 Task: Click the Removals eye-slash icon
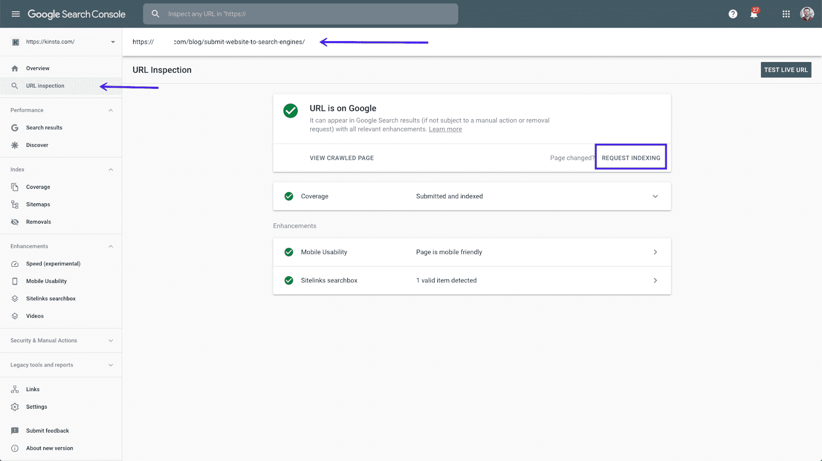point(15,222)
